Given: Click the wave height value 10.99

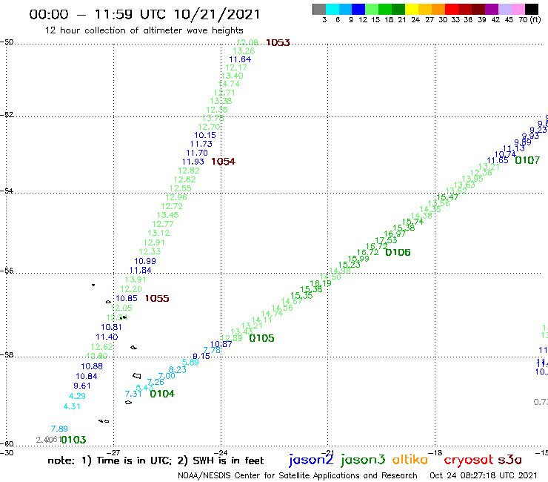Looking at the screenshot, I should [145, 261].
